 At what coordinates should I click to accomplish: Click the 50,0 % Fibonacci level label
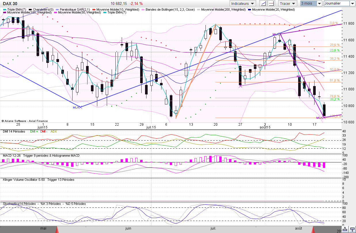(x=335, y=69)
